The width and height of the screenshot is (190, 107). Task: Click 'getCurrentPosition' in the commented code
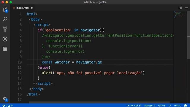pos(113,35)
